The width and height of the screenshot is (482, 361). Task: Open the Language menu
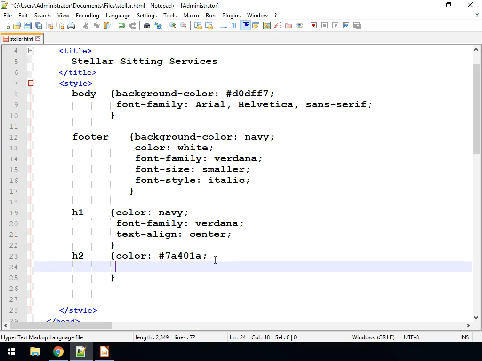(118, 16)
